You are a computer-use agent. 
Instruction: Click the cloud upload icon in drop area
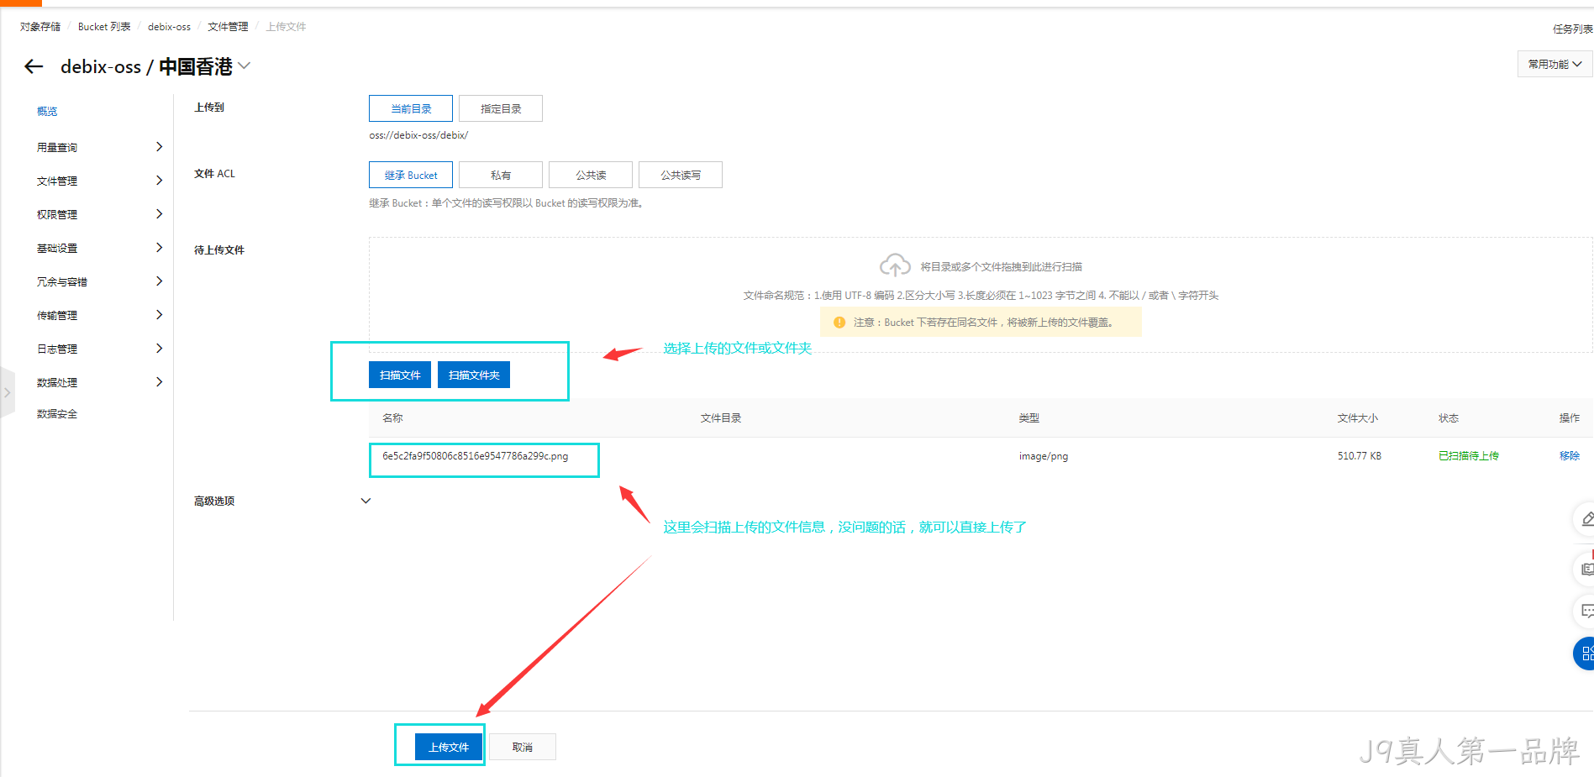pos(895,265)
